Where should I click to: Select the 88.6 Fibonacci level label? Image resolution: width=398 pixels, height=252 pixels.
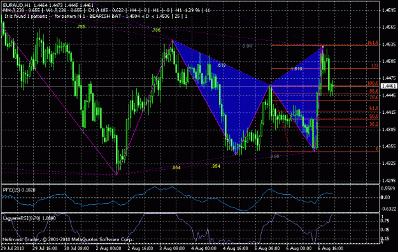click(x=374, y=91)
